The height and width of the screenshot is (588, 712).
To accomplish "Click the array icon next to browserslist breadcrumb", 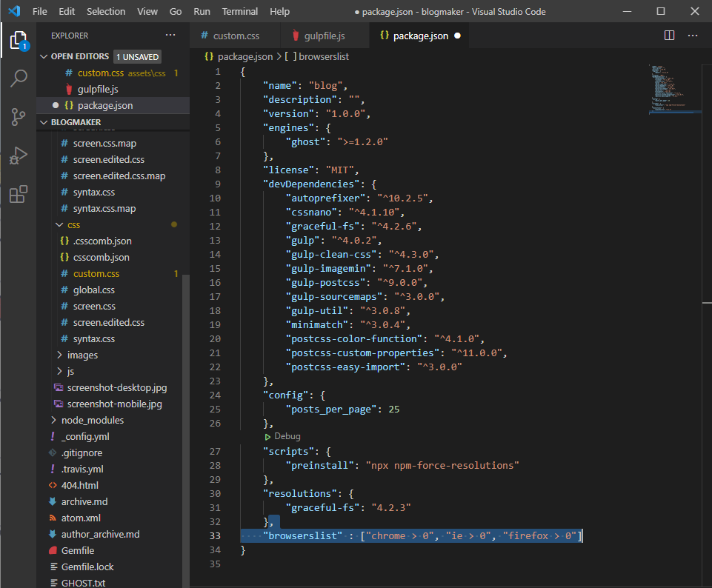I will 290,56.
